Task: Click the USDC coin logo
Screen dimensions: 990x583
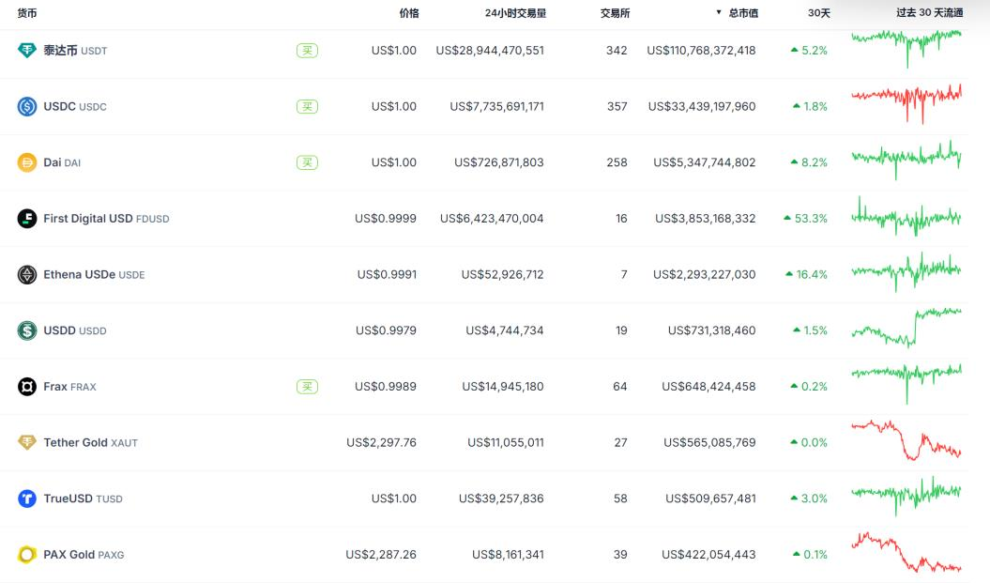Action: point(27,106)
